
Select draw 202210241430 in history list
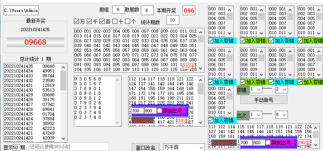[x=32, y=90]
